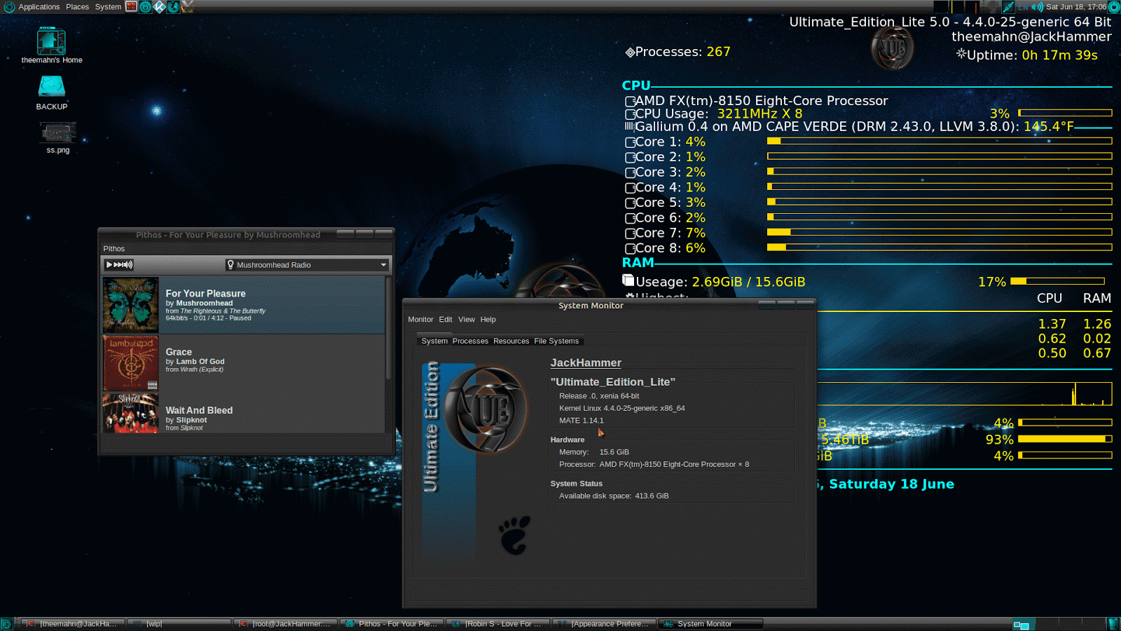
Task: Click the trash icon in bottom panel
Action: coord(1113,624)
